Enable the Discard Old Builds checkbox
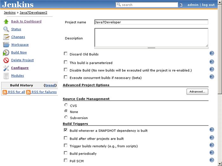The width and height of the screenshot is (222, 166). [x=66, y=54]
